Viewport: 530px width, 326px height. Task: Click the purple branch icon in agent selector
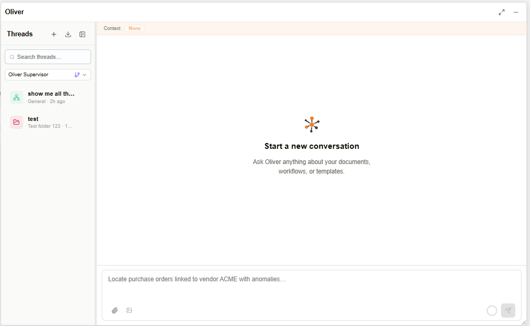click(x=77, y=75)
